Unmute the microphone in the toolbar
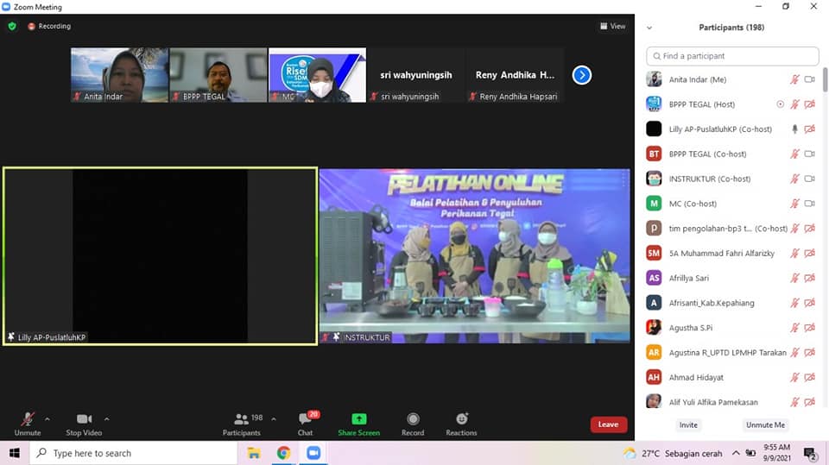829x465 pixels. pyautogui.click(x=28, y=419)
